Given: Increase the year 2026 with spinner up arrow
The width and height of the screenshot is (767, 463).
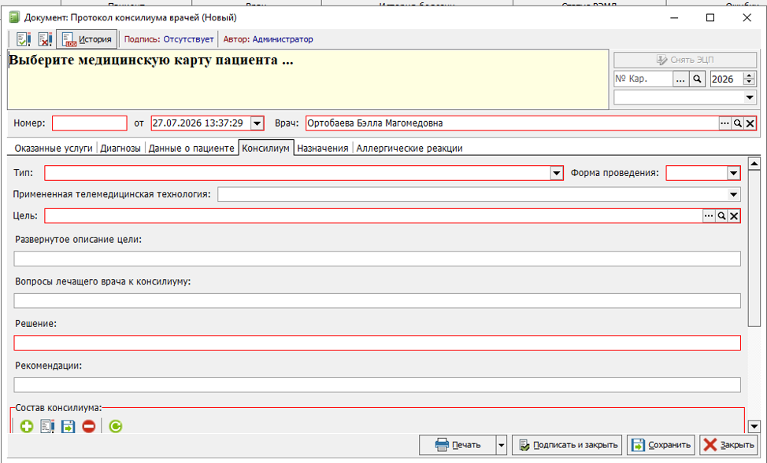Looking at the screenshot, I should point(750,75).
